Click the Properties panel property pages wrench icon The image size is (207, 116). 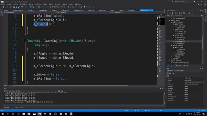click(173, 73)
